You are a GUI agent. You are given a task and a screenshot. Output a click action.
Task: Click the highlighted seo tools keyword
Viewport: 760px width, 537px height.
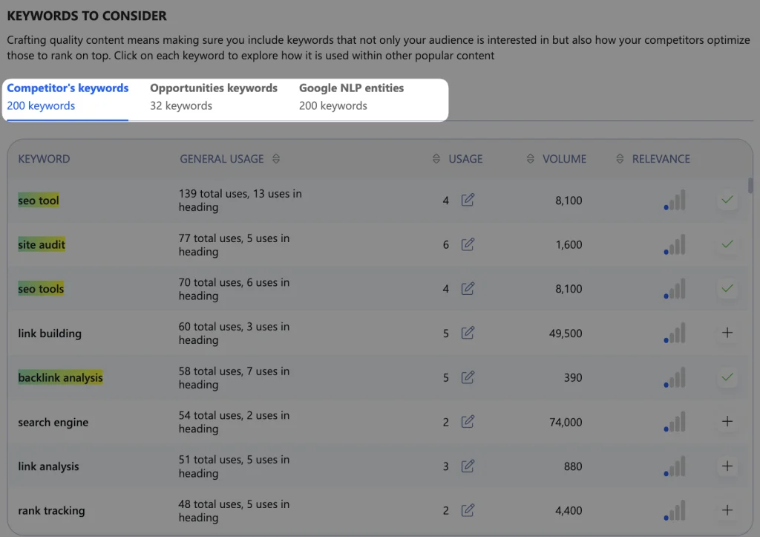41,289
